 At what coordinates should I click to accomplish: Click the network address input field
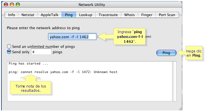72,37
